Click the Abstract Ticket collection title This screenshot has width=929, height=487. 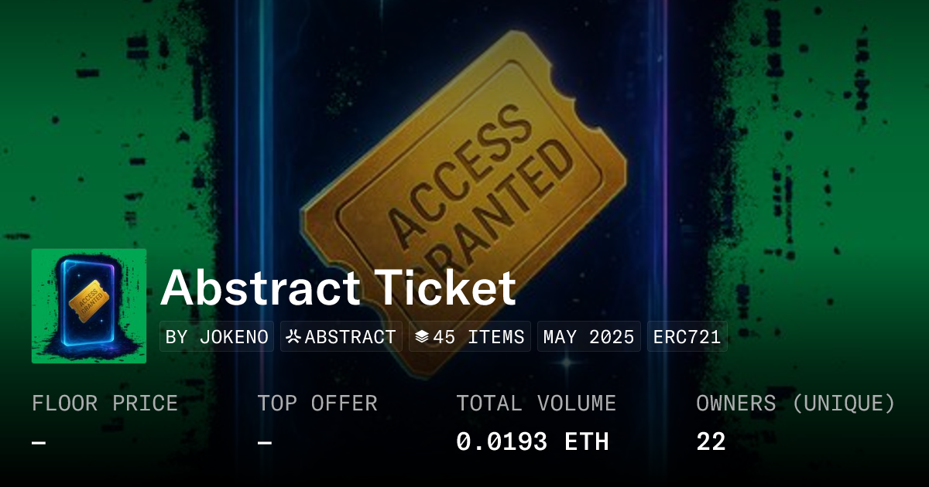[x=338, y=288]
